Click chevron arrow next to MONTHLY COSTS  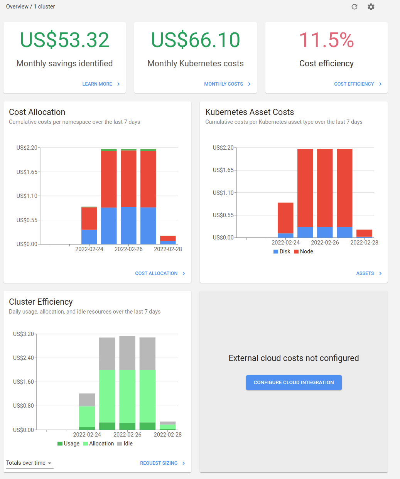click(249, 84)
